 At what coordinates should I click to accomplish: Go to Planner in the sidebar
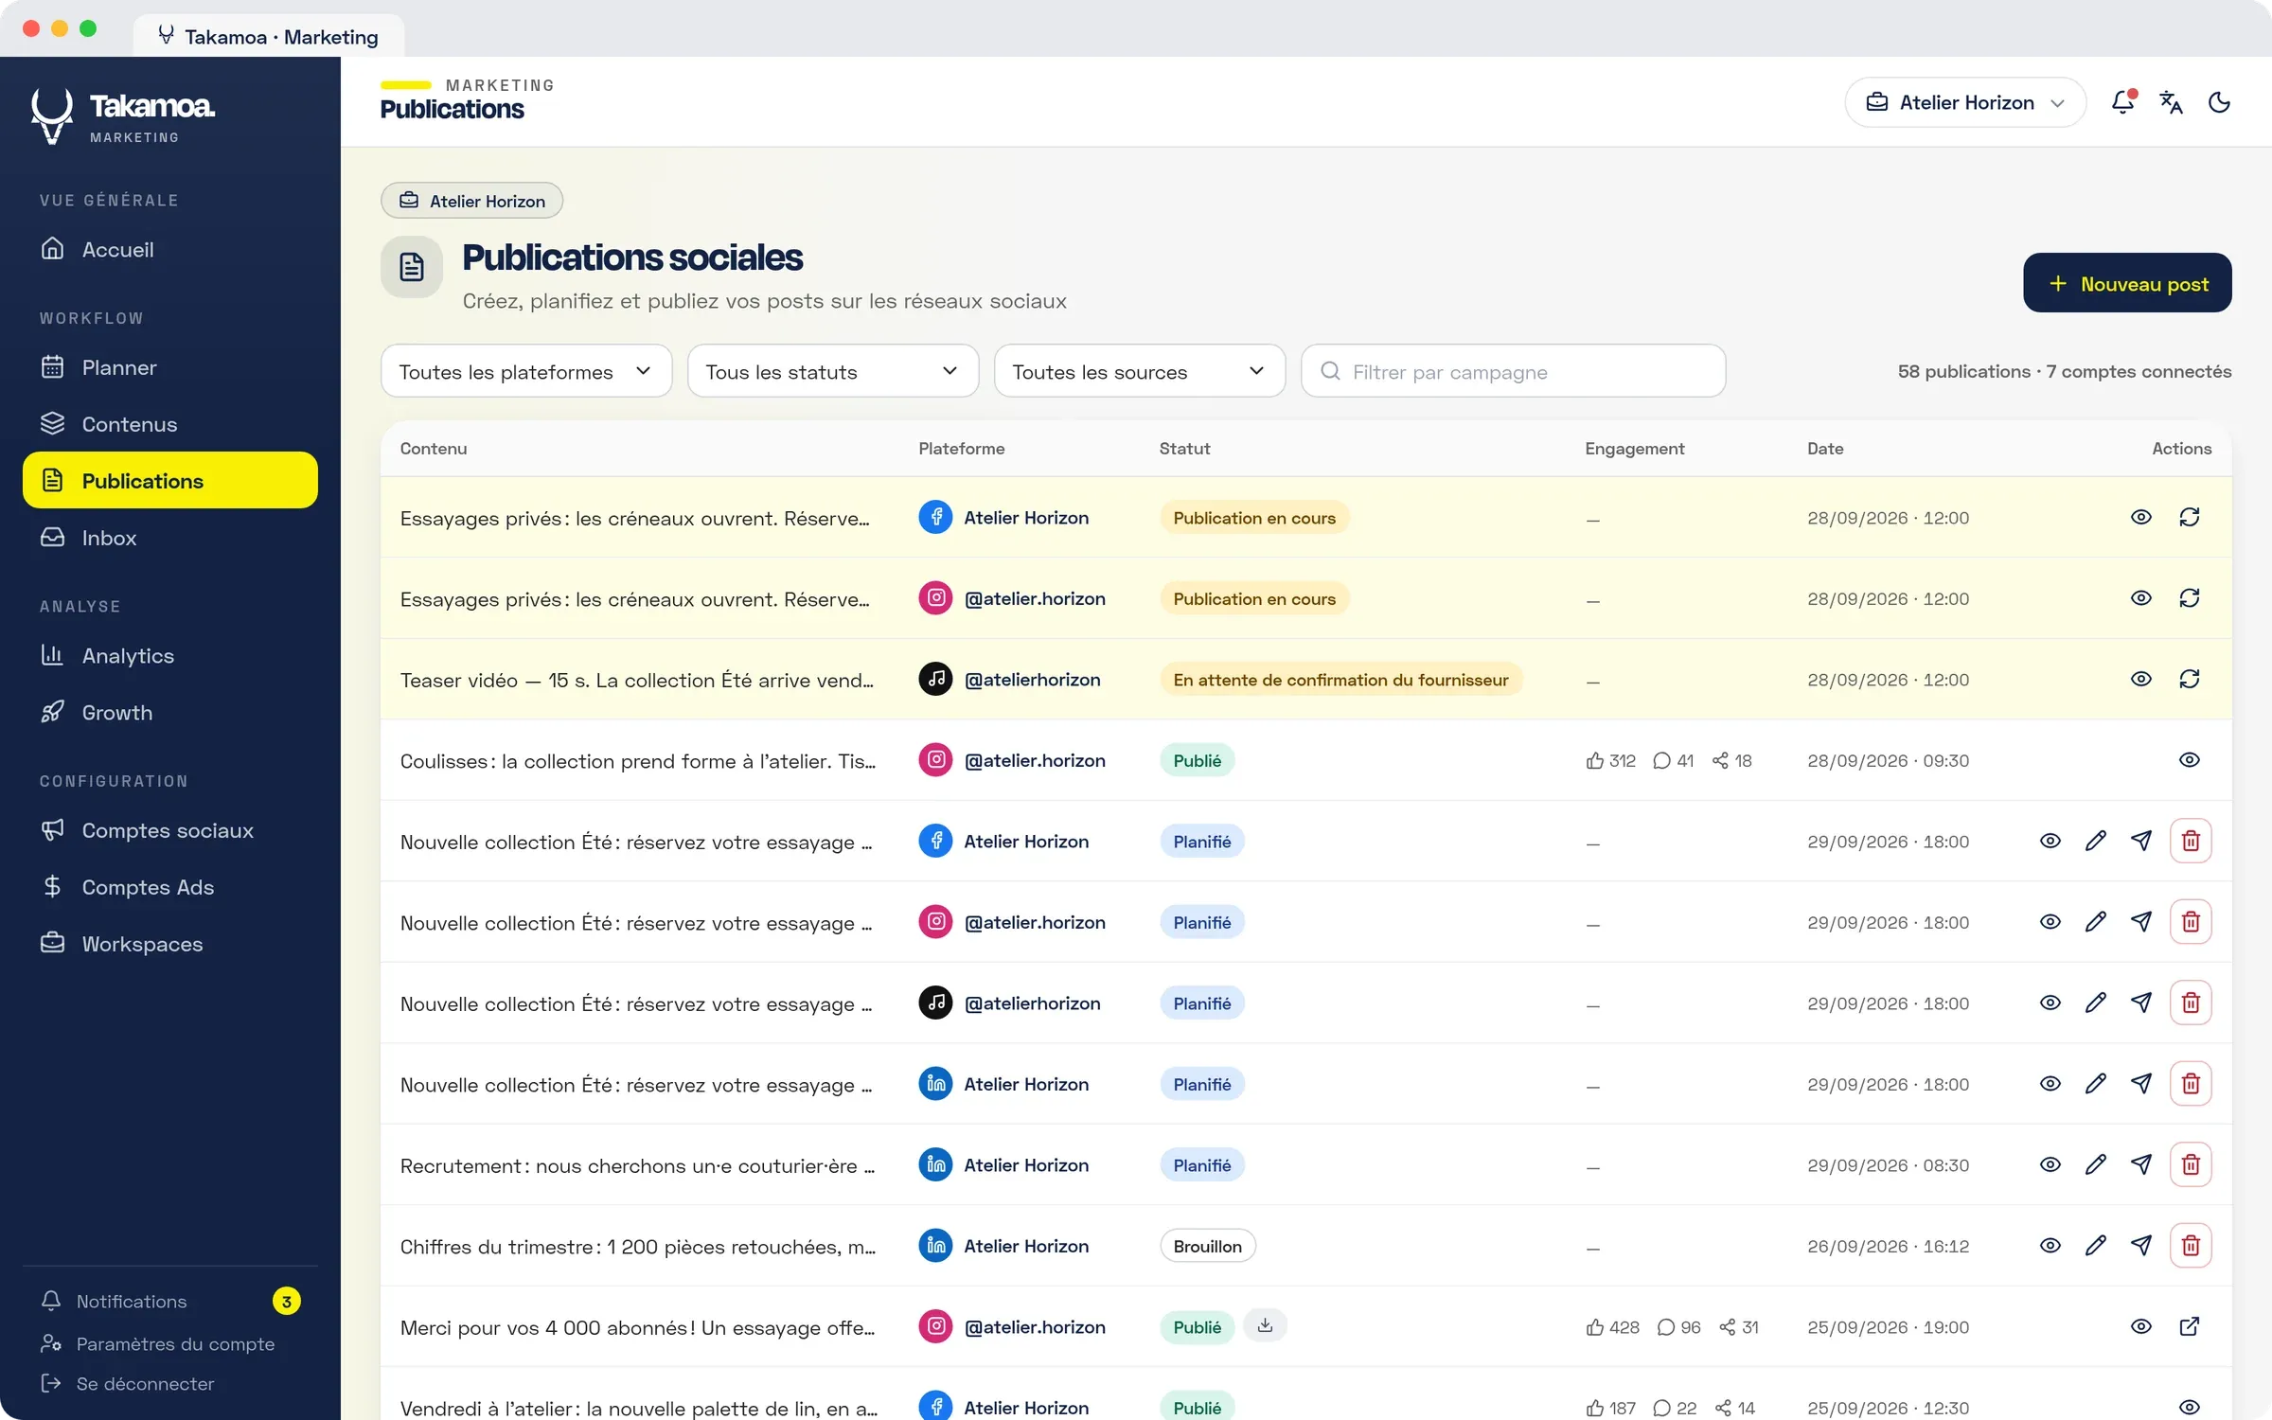click(170, 367)
